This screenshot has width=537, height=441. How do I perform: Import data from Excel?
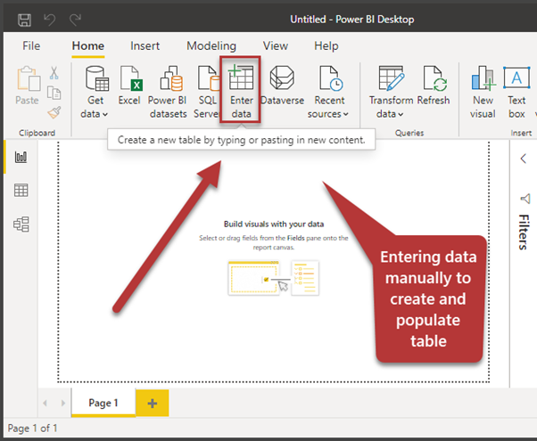pyautogui.click(x=129, y=86)
